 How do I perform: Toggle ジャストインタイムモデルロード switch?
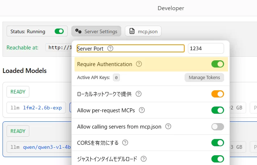pos(218,159)
